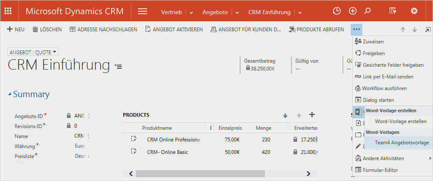Click the NEU command
This screenshot has height=181, width=433.
tap(16, 29)
